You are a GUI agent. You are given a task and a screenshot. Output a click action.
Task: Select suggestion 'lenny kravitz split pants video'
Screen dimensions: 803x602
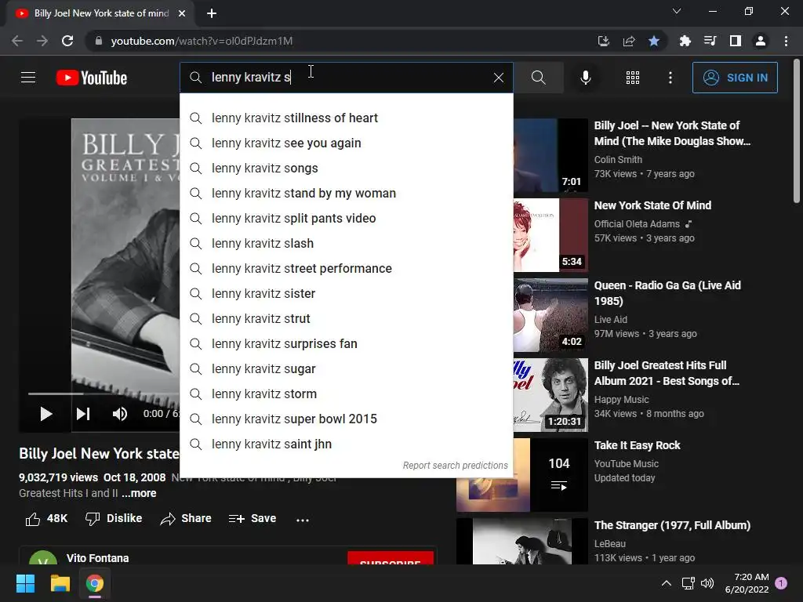pyautogui.click(x=346, y=218)
